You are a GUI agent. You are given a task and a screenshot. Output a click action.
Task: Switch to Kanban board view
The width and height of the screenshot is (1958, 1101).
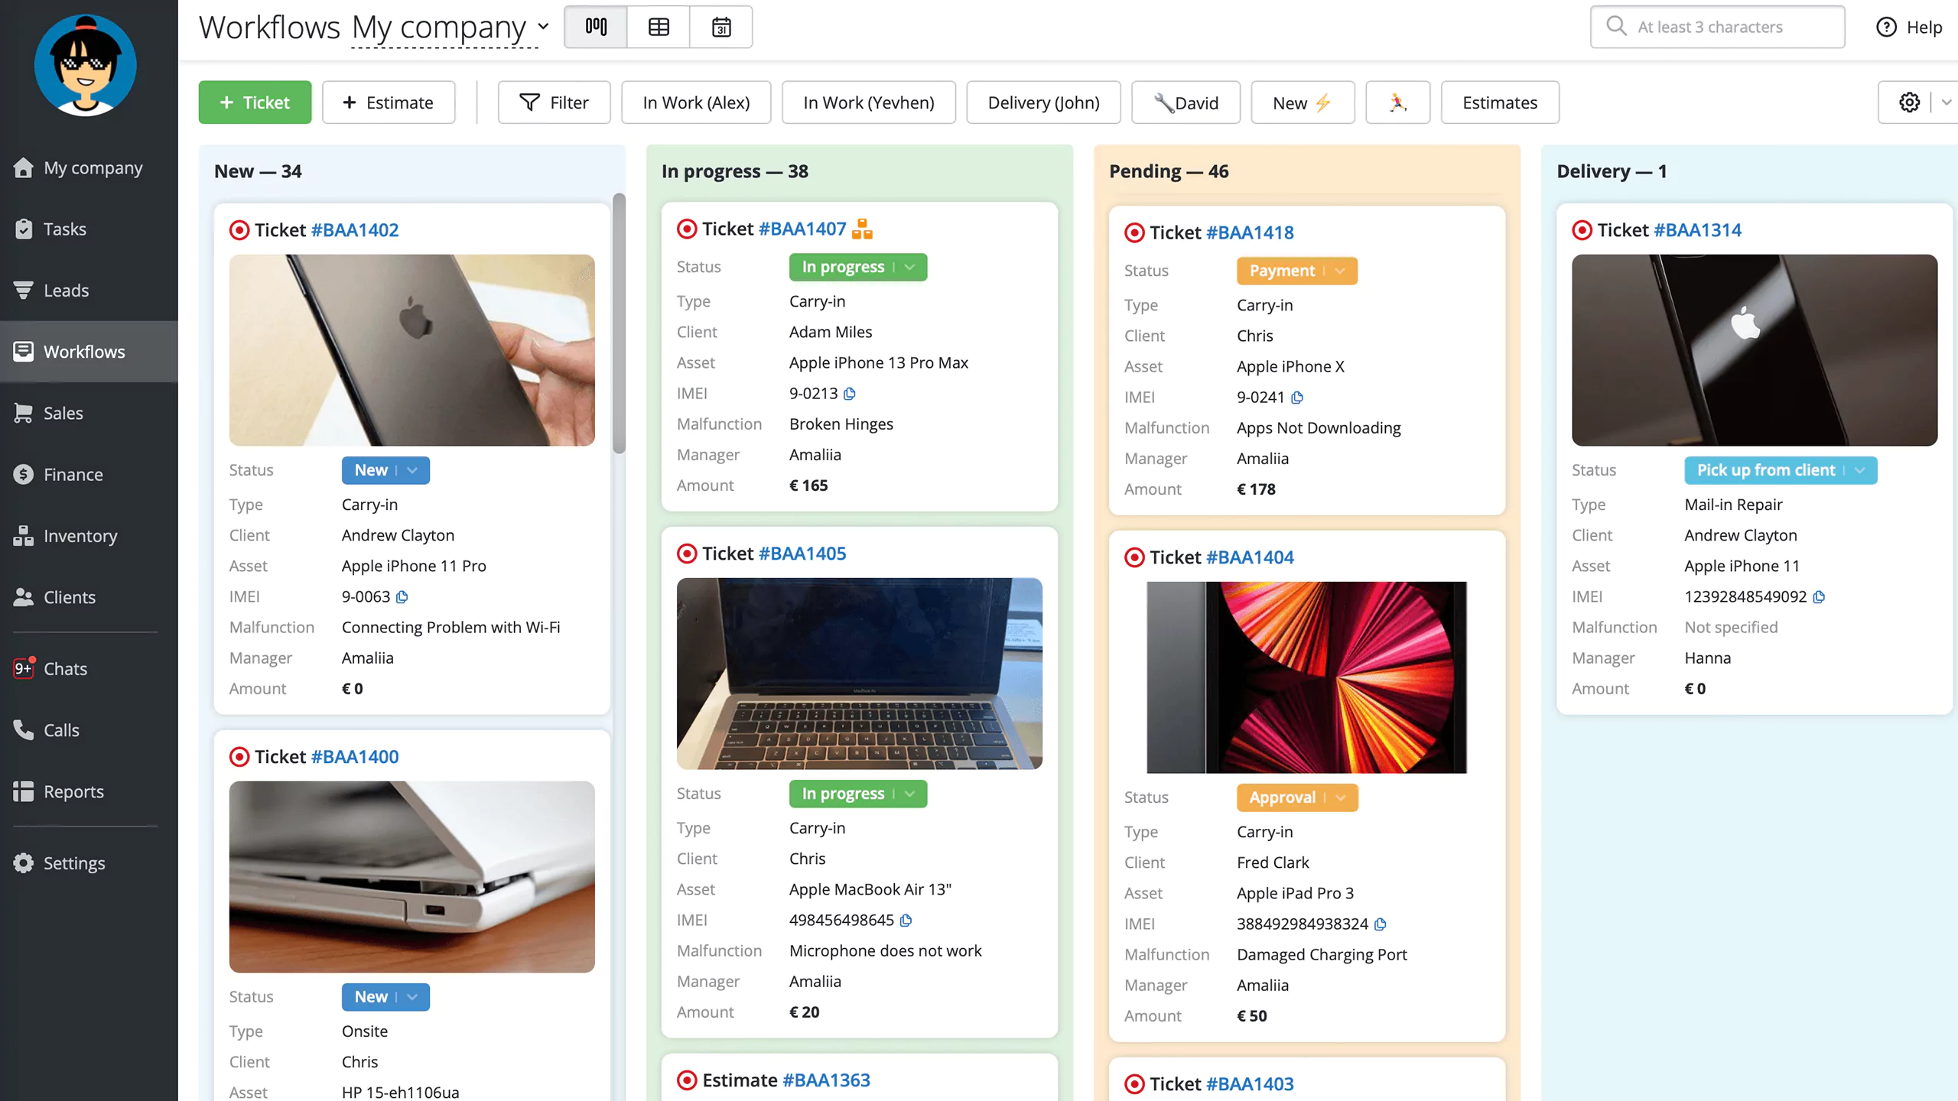tap(596, 27)
